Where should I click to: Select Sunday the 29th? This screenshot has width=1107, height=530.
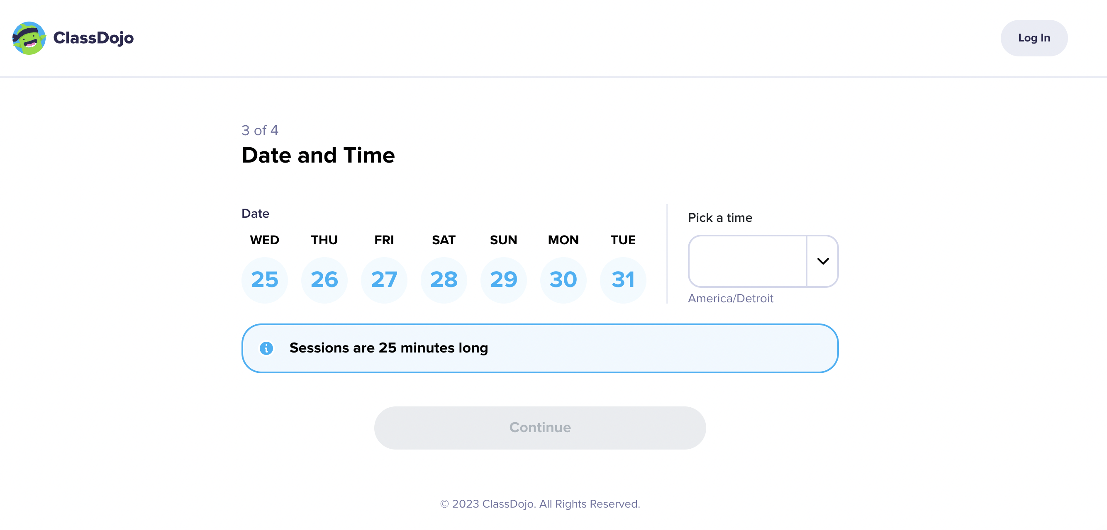pos(503,280)
